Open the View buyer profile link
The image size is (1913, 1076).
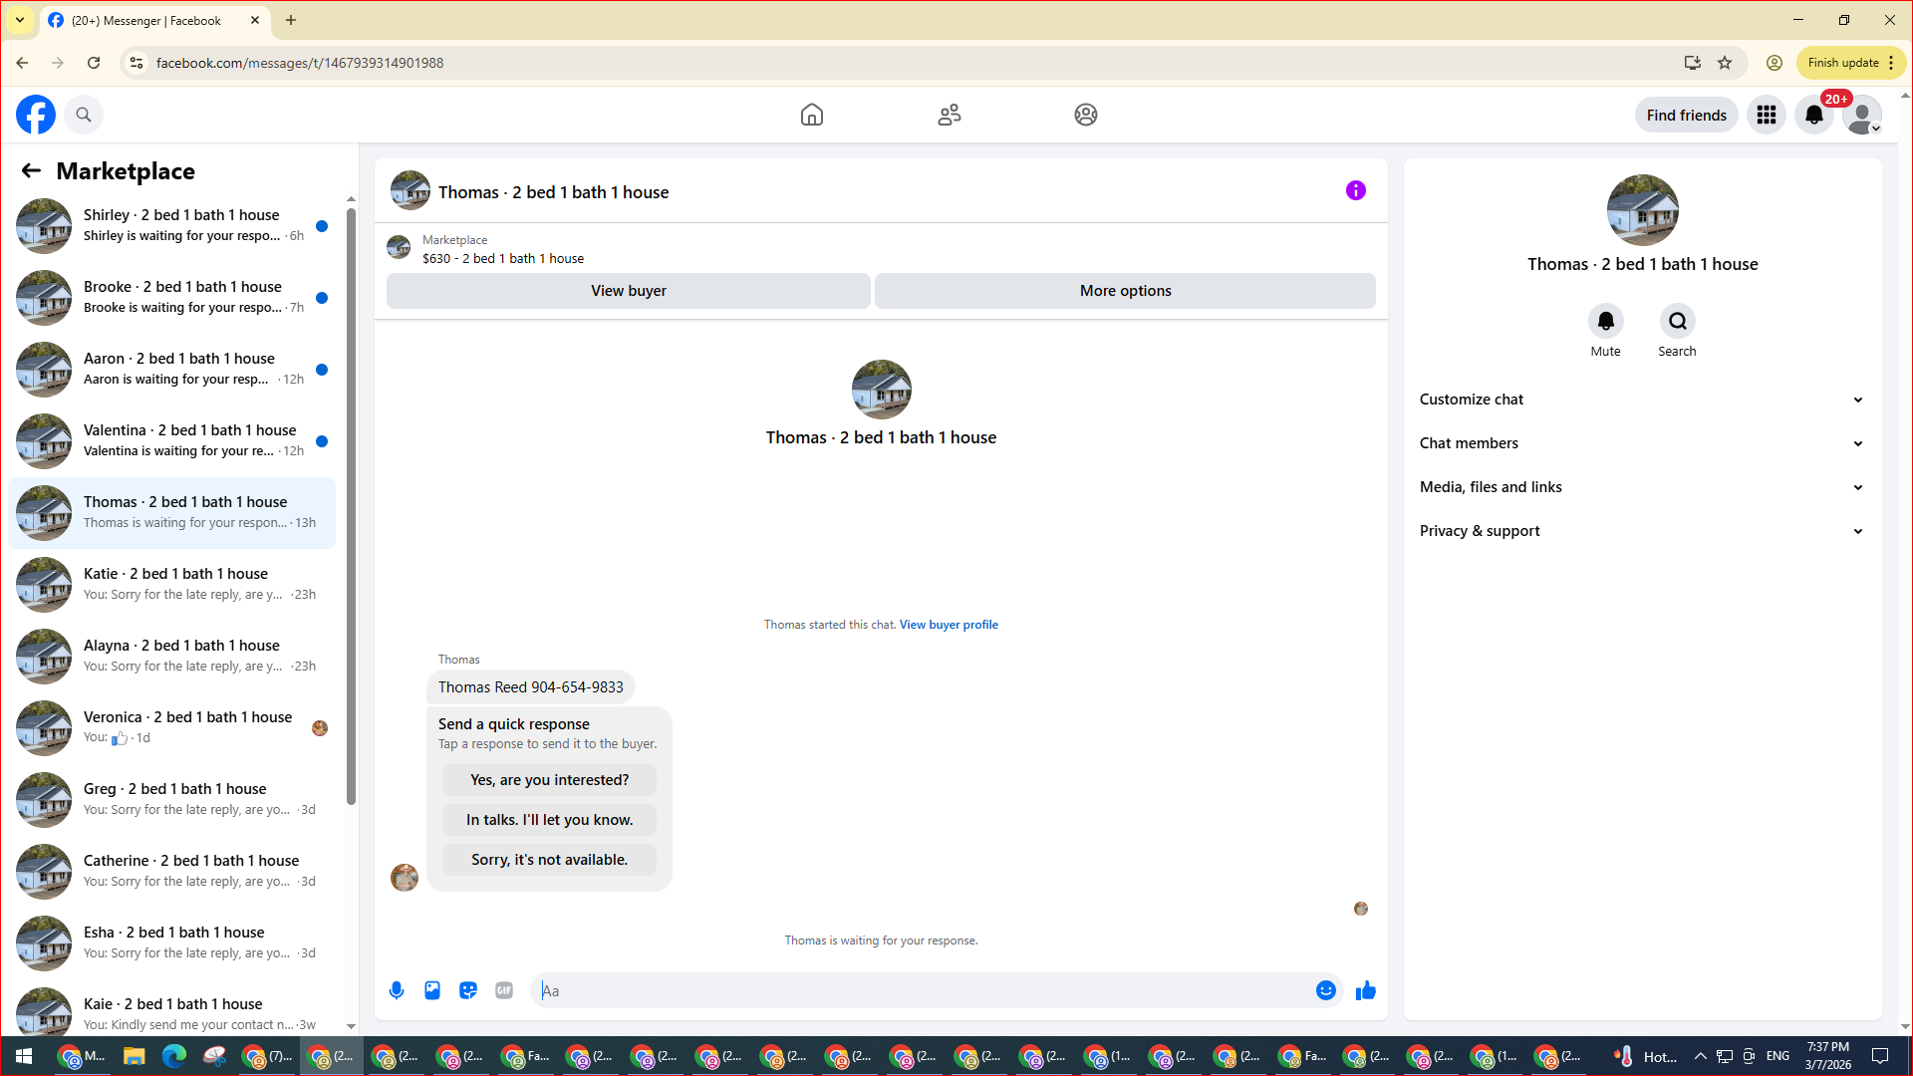949,625
